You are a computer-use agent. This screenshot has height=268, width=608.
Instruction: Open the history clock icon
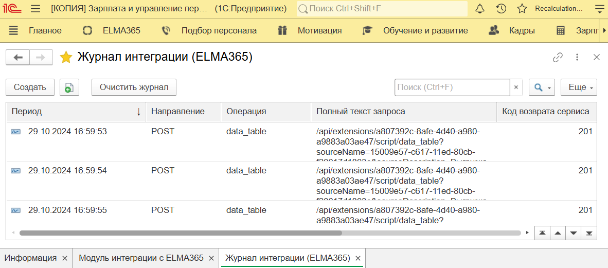501,9
